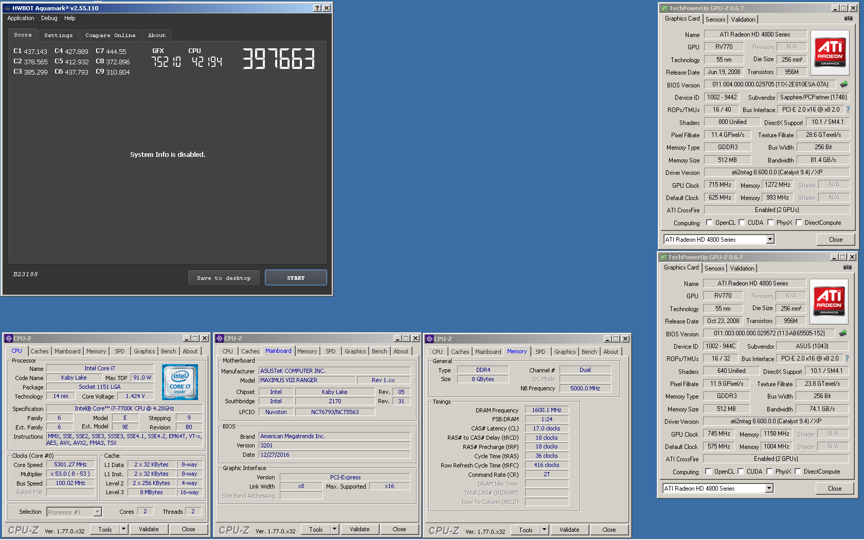The image size is (864, 540).
Task: Open the About tab in Aquamark
Action: point(157,35)
